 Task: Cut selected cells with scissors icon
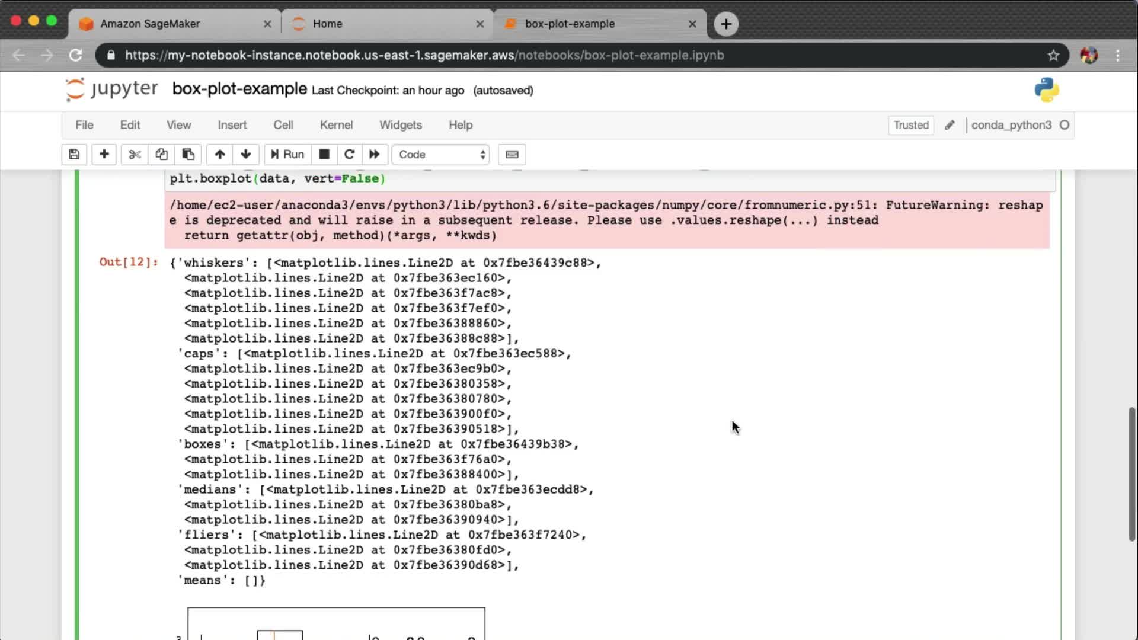(135, 155)
